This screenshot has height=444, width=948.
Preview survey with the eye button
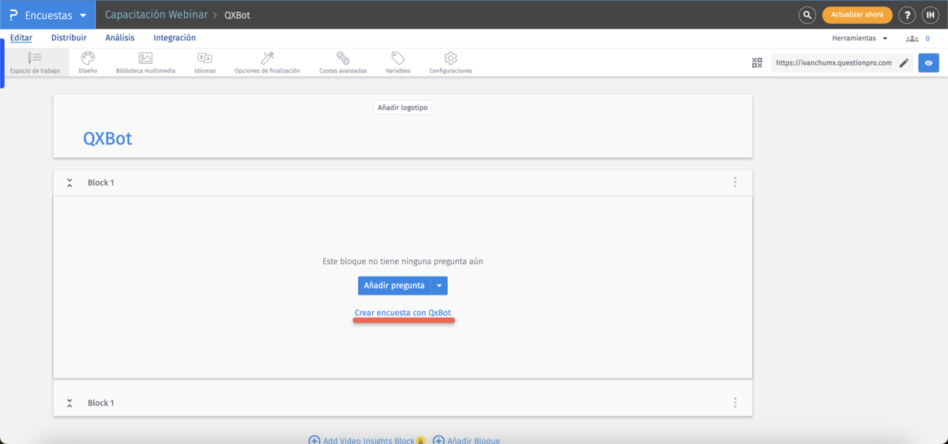(928, 62)
